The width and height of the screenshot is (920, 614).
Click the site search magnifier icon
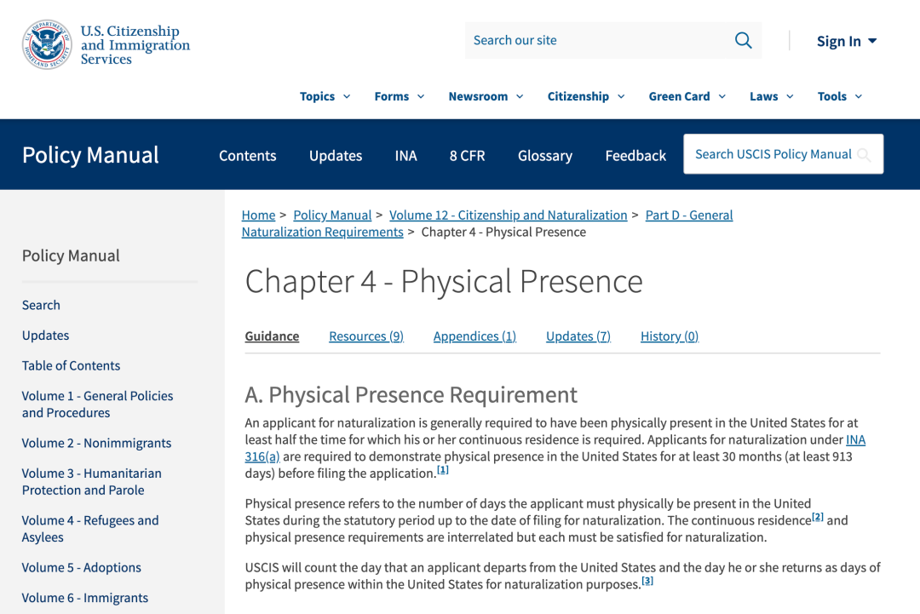point(743,40)
